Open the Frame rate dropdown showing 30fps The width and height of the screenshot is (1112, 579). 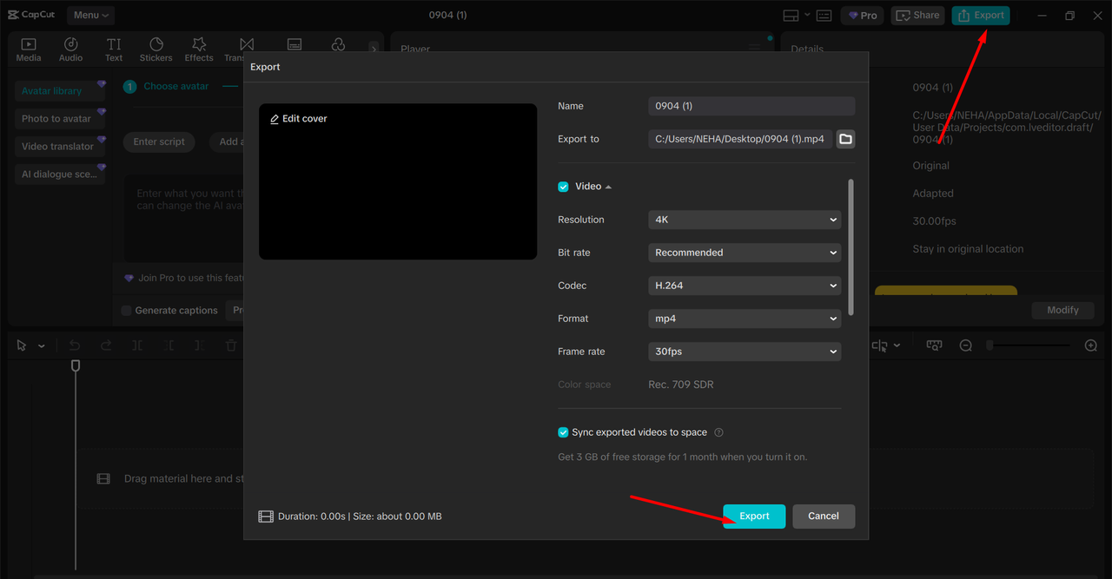coord(745,352)
